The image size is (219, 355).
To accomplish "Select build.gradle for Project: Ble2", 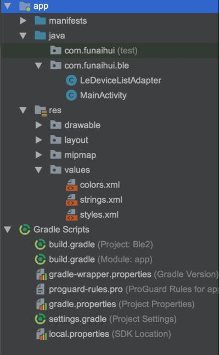I will click(x=101, y=245).
